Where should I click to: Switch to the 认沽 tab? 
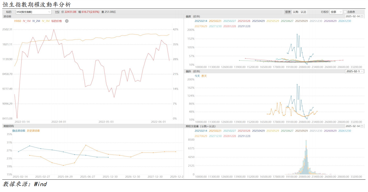(x=303, y=12)
